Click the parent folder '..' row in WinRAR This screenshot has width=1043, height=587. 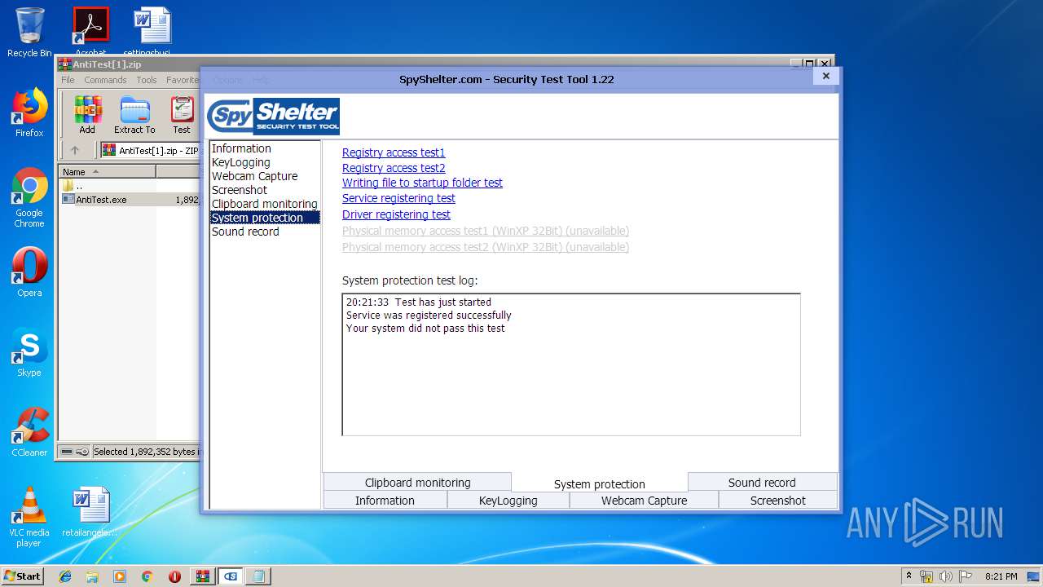tap(129, 186)
